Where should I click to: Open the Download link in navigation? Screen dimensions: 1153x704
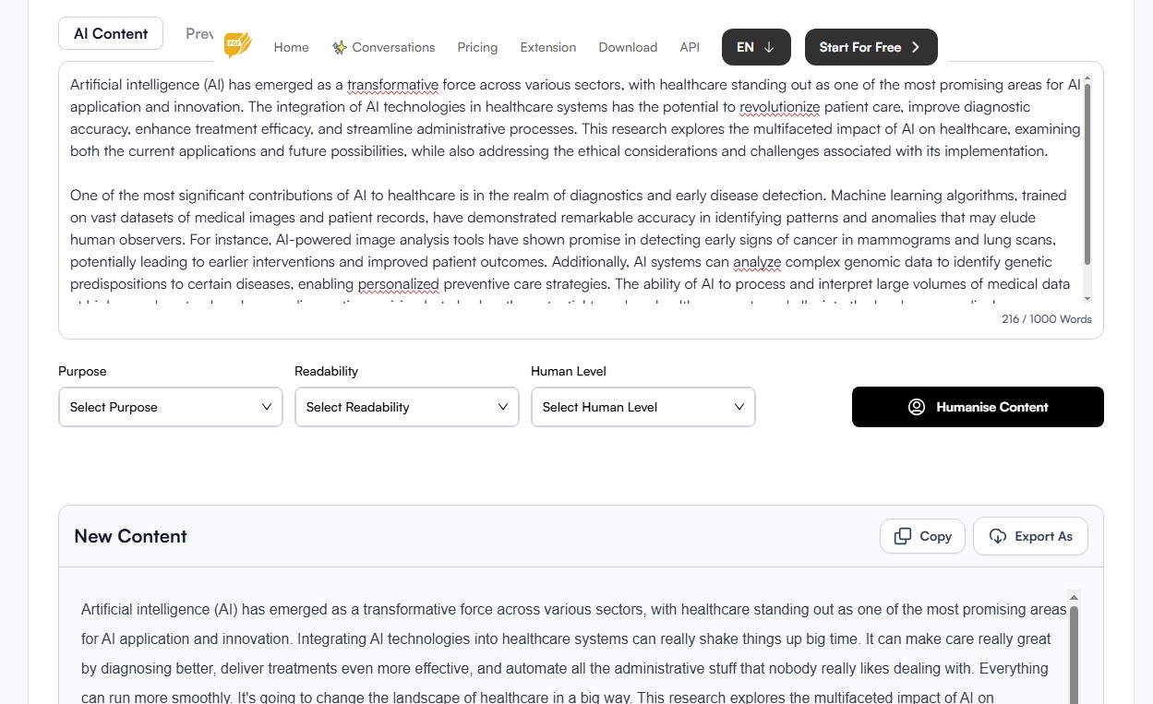[x=628, y=47]
